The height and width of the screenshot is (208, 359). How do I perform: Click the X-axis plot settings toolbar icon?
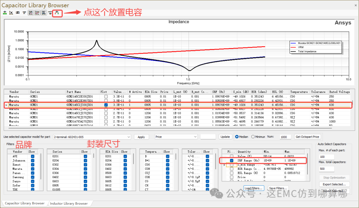coord(11,13)
